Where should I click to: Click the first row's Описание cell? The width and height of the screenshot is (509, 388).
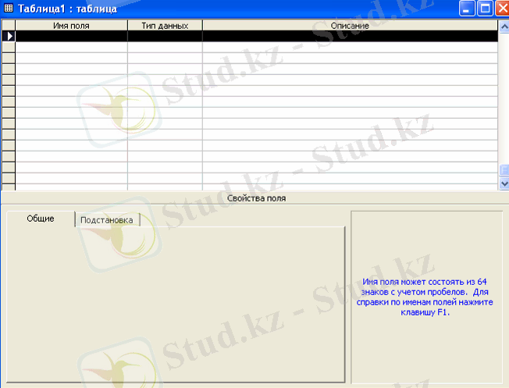350,36
